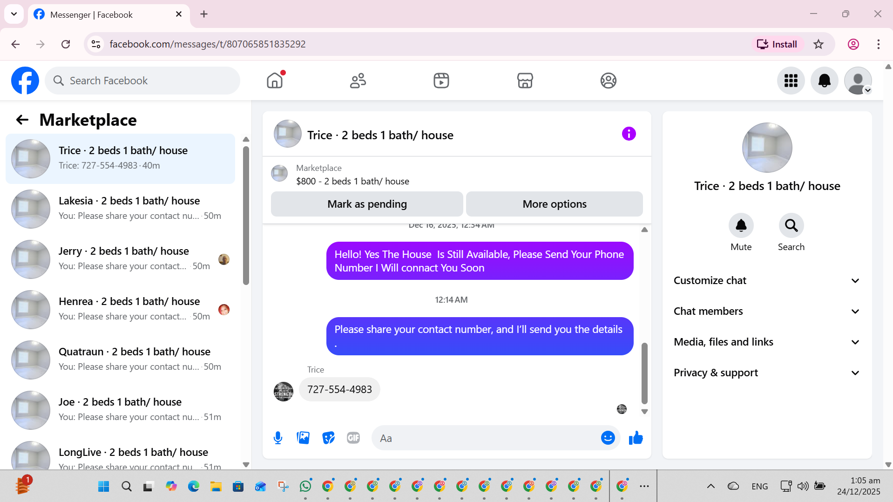893x502 pixels.
Task: Reload the page in browser
Action: click(x=66, y=44)
